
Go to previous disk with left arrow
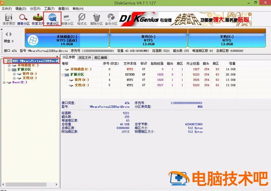[7, 34]
